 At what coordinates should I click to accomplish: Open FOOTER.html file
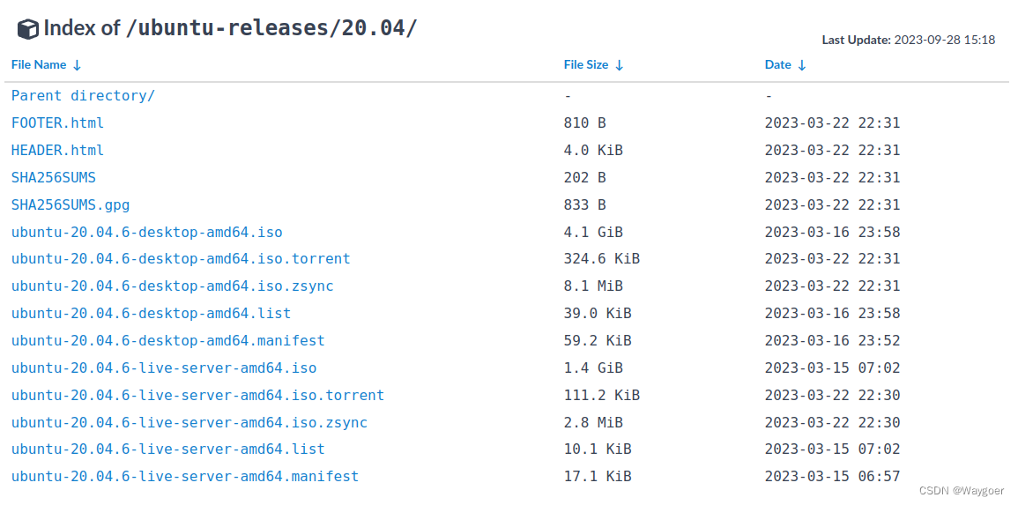pos(58,123)
